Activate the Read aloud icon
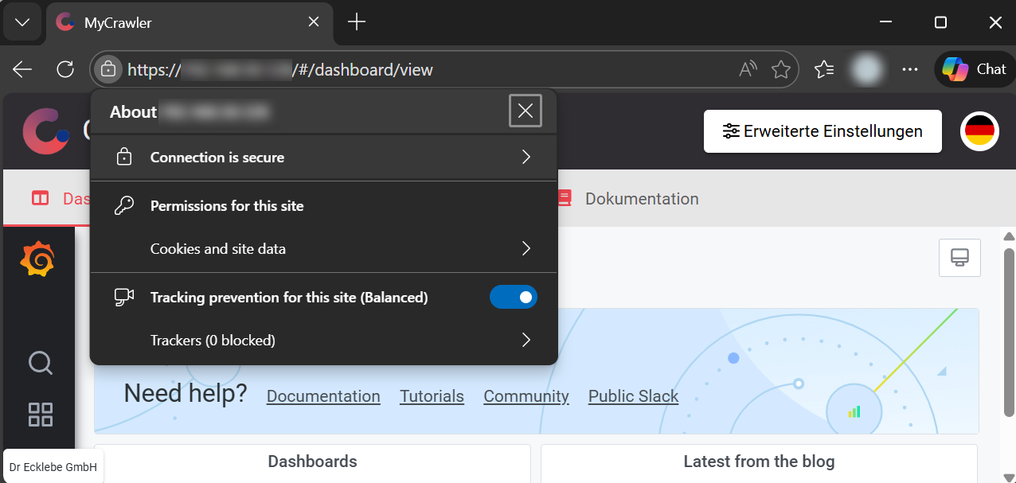The image size is (1016, 483). click(747, 70)
